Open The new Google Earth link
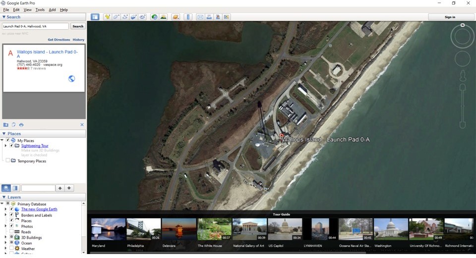Screen dimensions: 476x258 click(x=39, y=209)
